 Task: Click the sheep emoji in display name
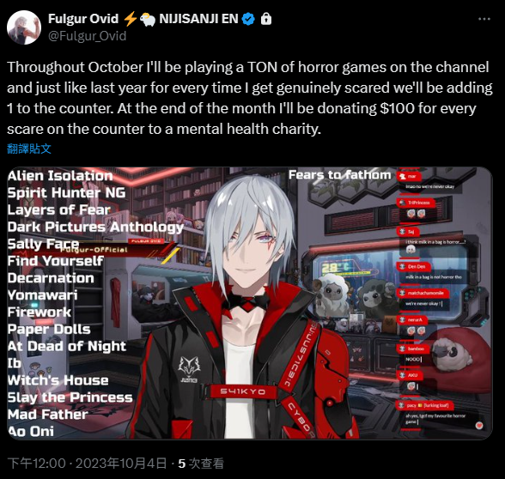[148, 19]
